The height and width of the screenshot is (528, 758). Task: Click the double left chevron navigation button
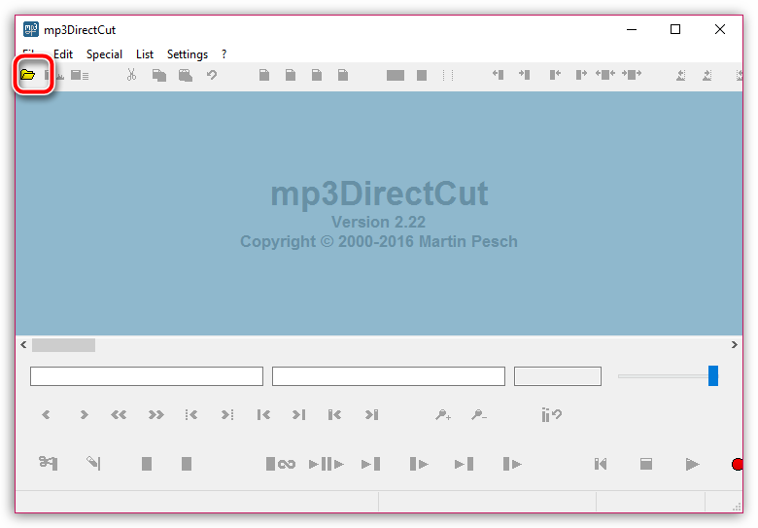click(x=119, y=414)
